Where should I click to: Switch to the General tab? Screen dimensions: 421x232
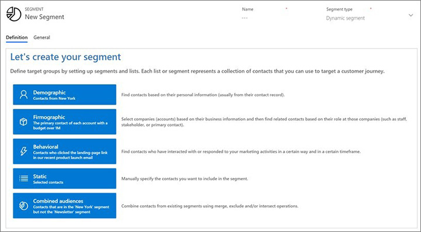[x=42, y=37]
